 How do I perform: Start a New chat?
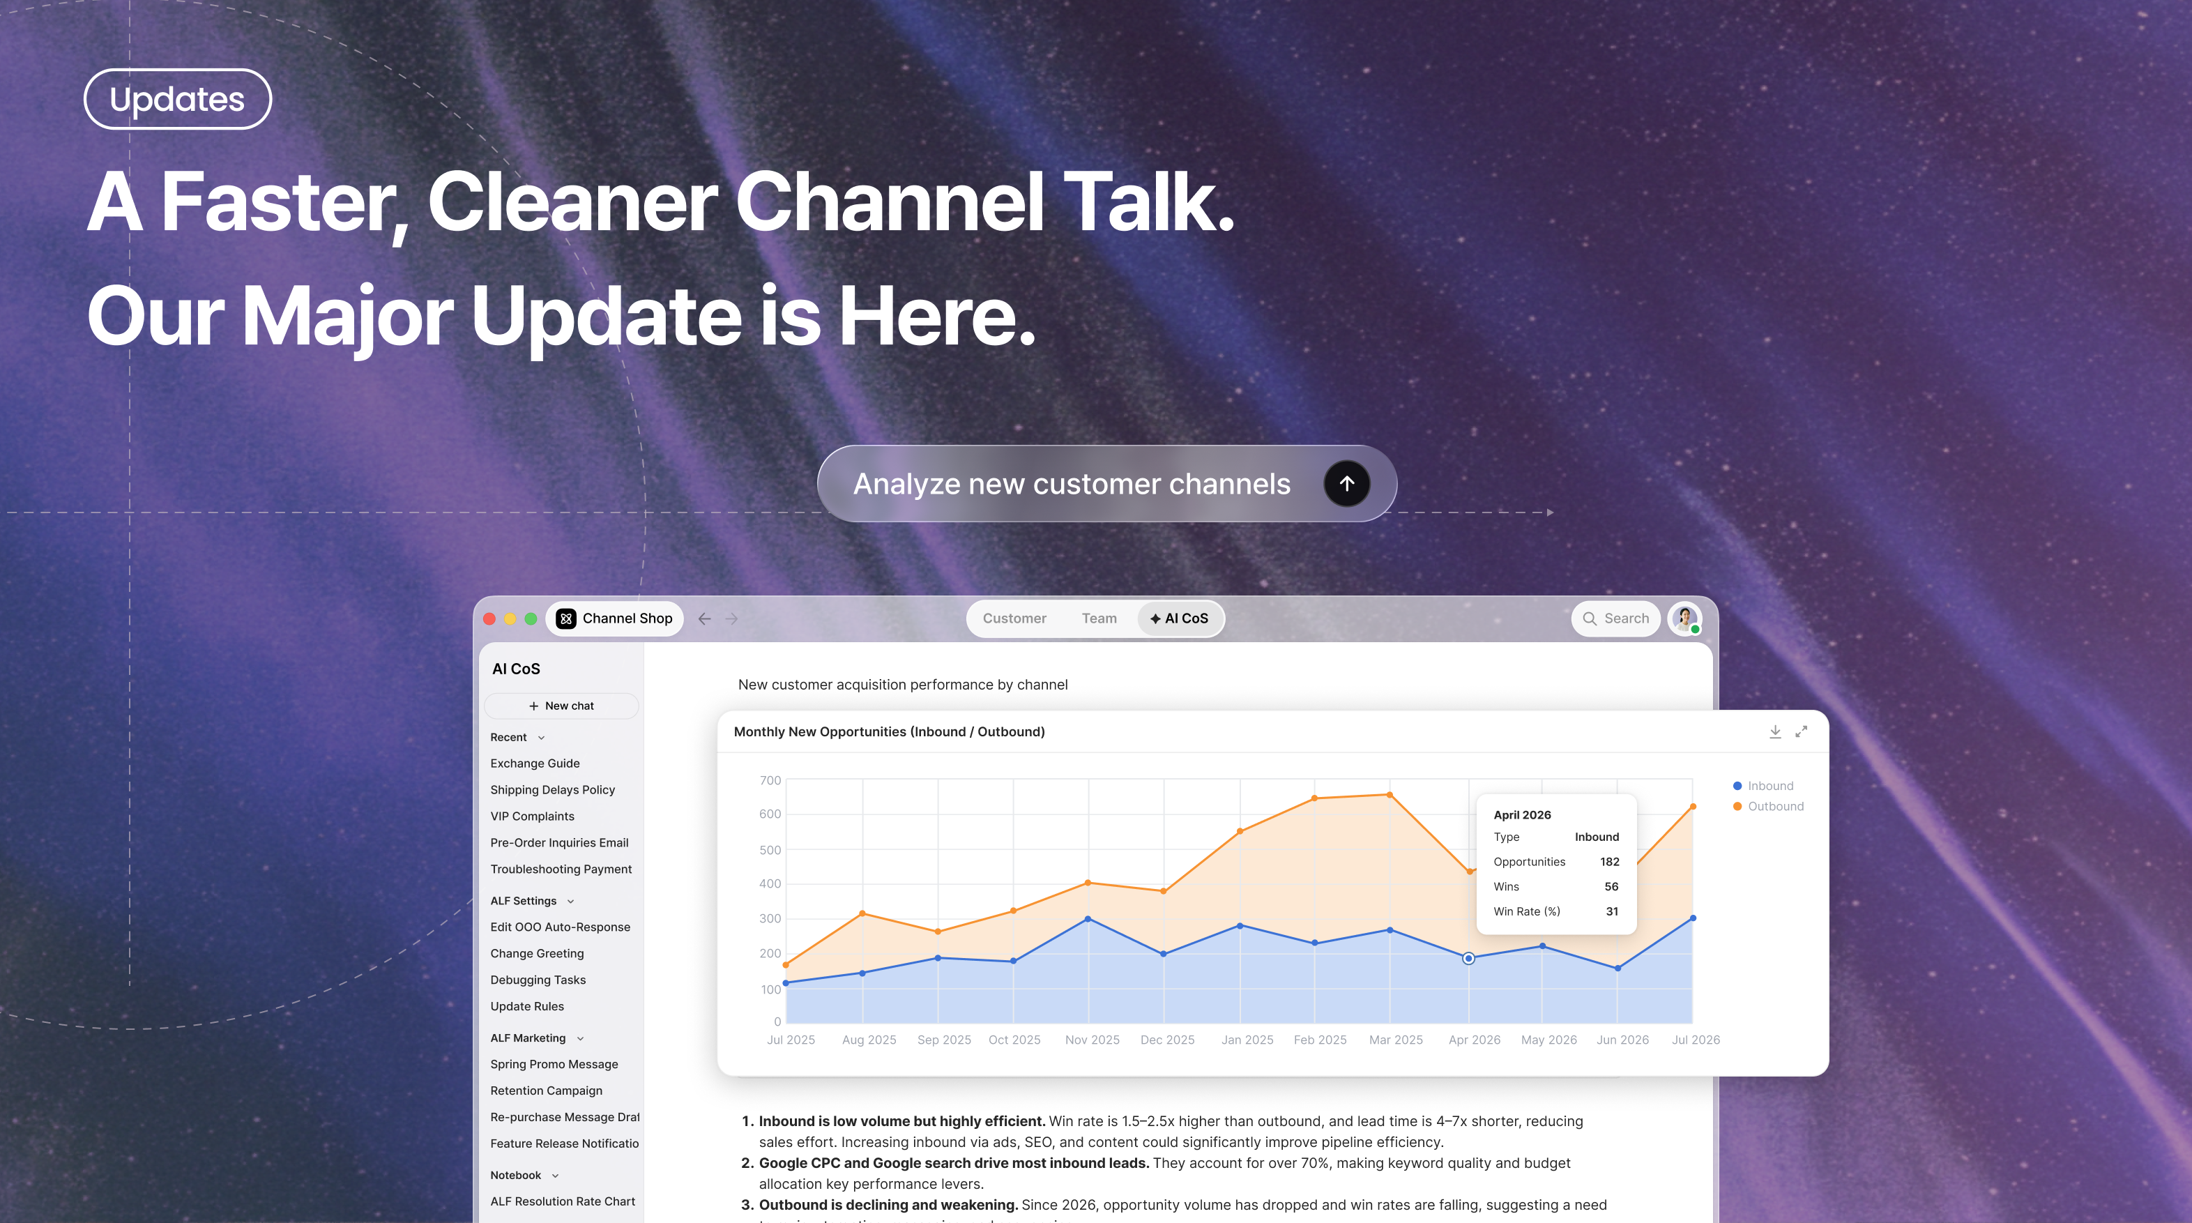(562, 706)
